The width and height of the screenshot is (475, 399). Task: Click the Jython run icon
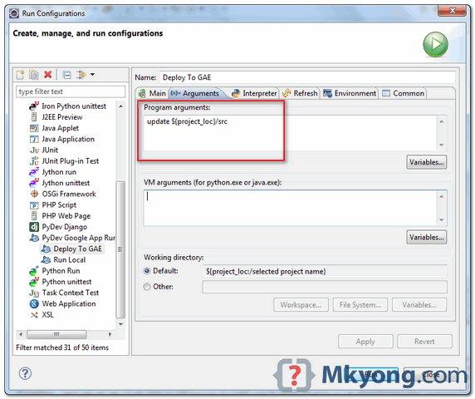pyautogui.click(x=34, y=172)
